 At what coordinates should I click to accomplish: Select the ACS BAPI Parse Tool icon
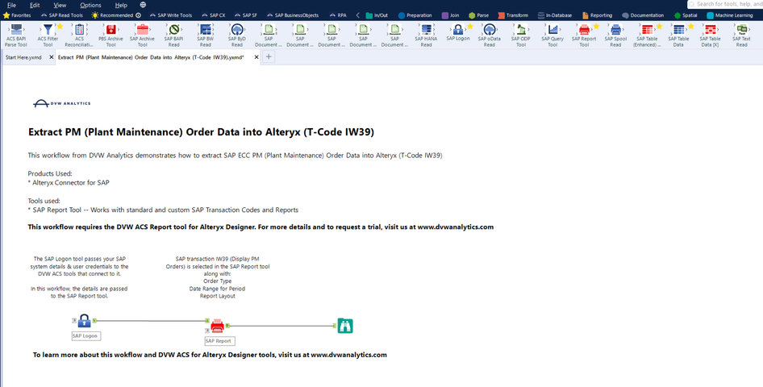click(x=16, y=29)
